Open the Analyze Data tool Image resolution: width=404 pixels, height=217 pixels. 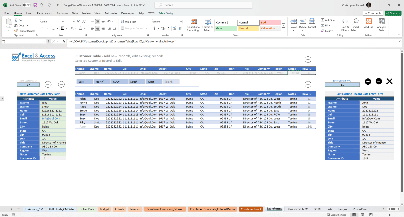pyautogui.click(x=381, y=24)
